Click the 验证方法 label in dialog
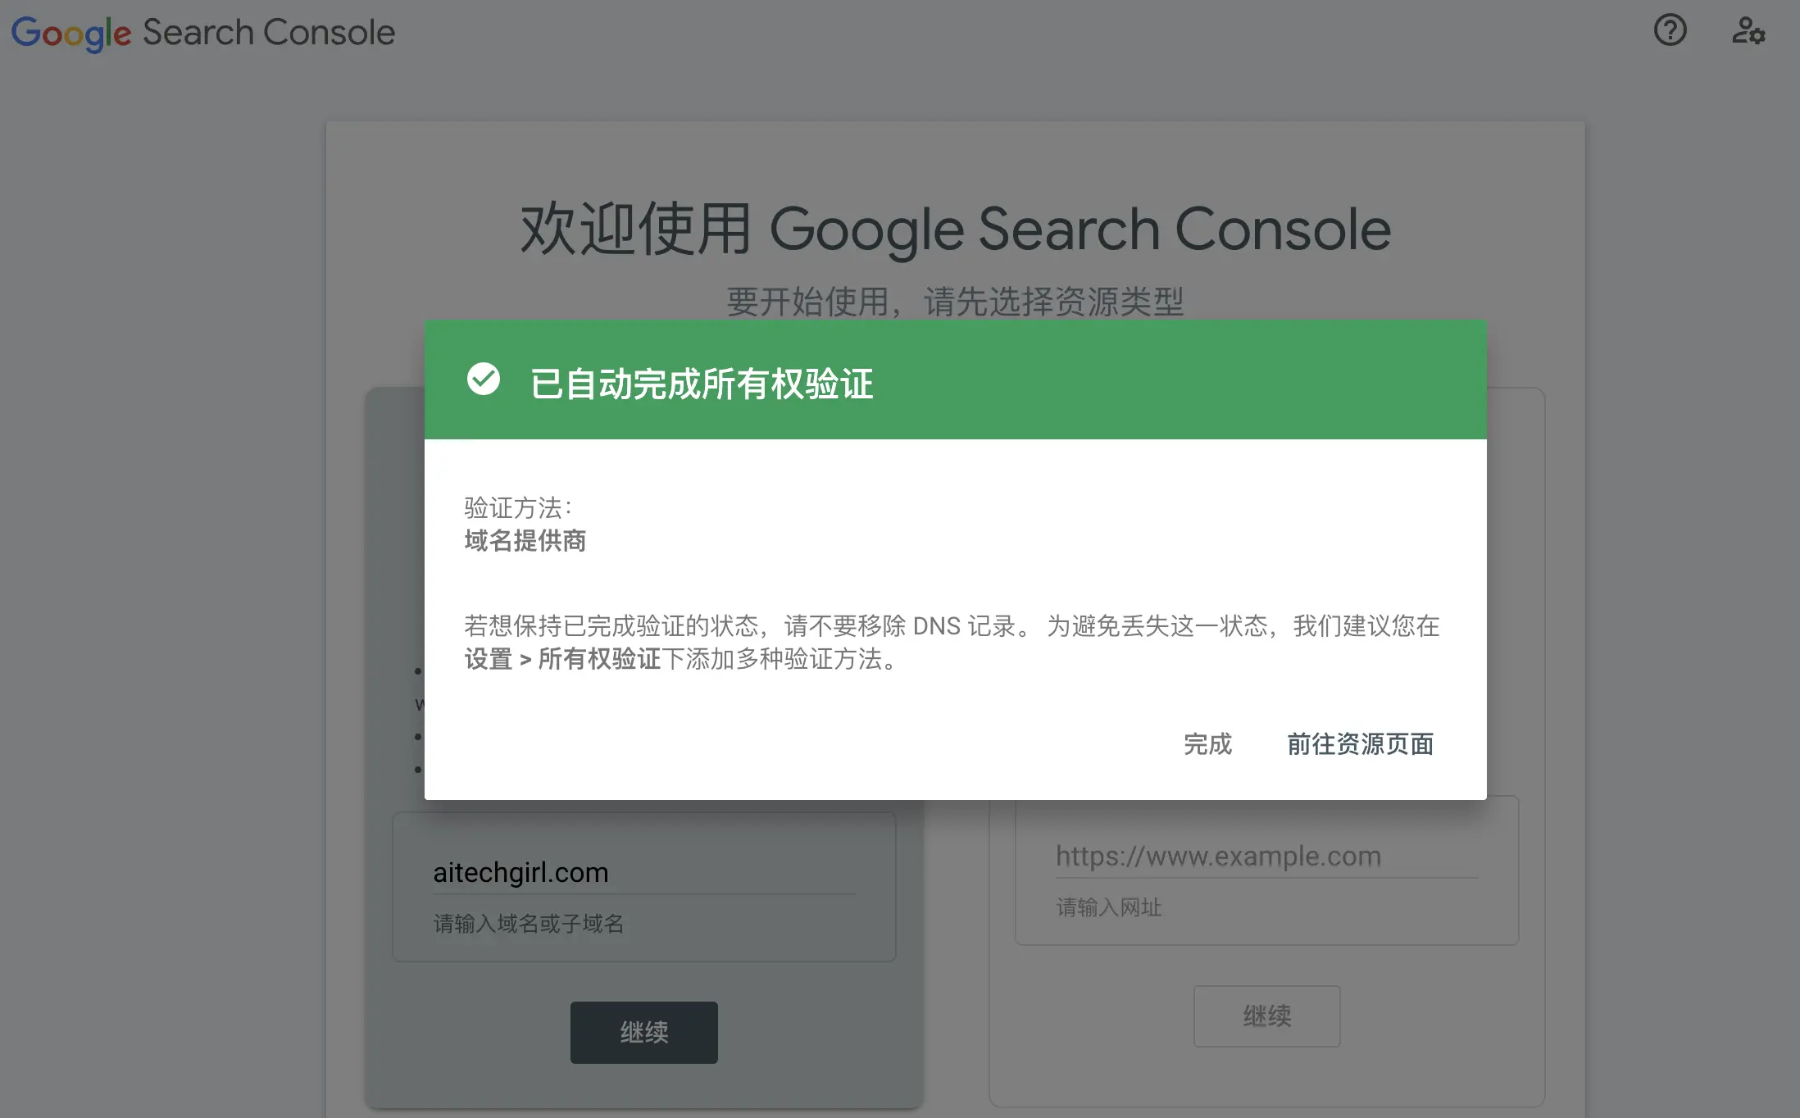1800x1118 pixels. click(518, 508)
